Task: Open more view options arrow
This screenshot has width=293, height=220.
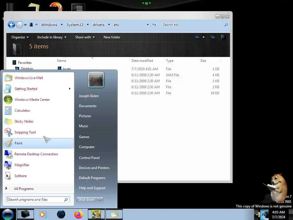Action: 203,37
